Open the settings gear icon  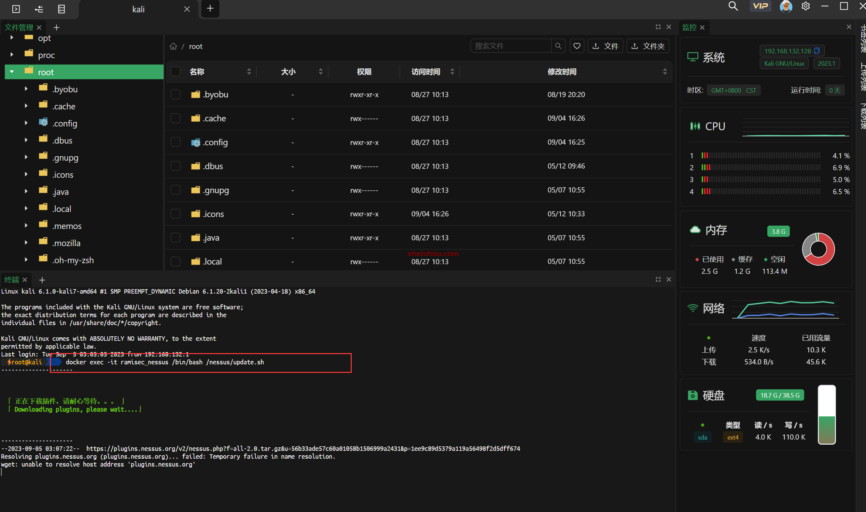(805, 6)
